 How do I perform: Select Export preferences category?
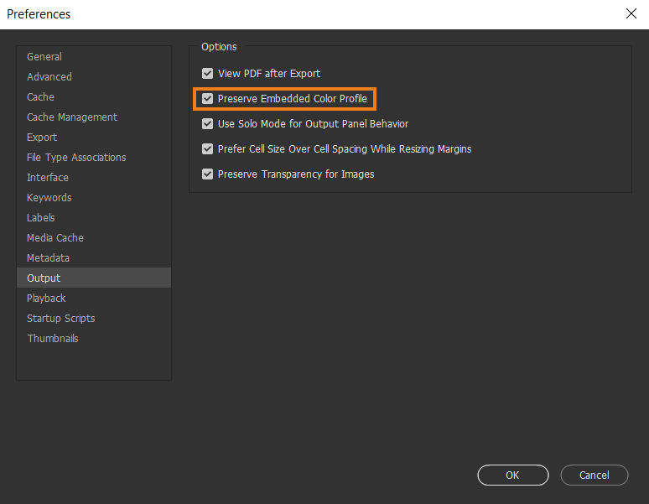(x=94, y=138)
